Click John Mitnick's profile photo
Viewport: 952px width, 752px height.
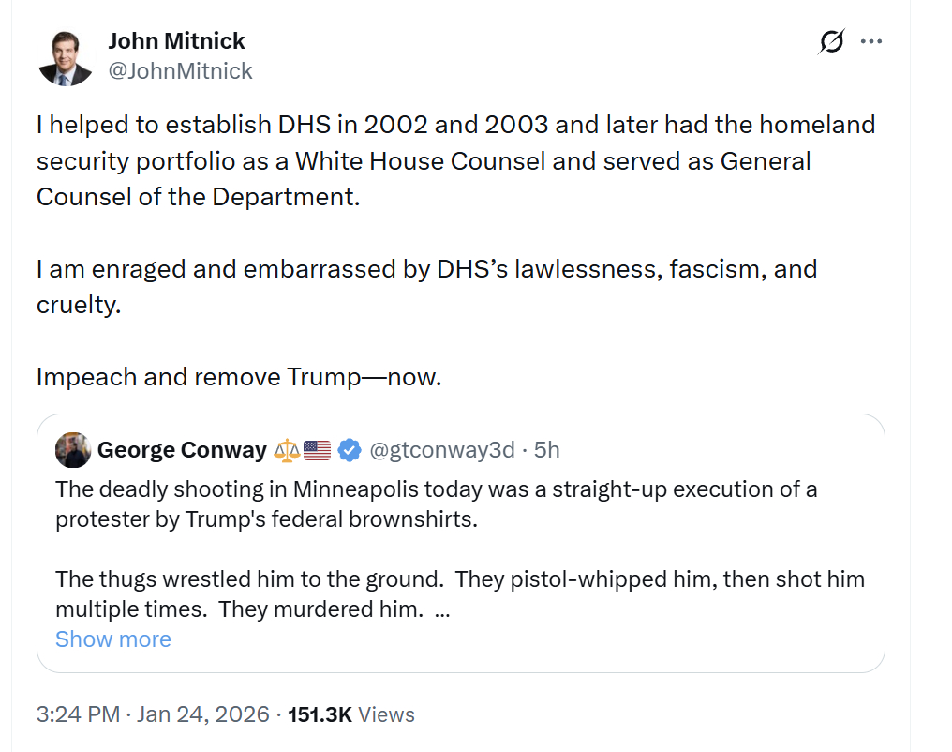coord(66,58)
